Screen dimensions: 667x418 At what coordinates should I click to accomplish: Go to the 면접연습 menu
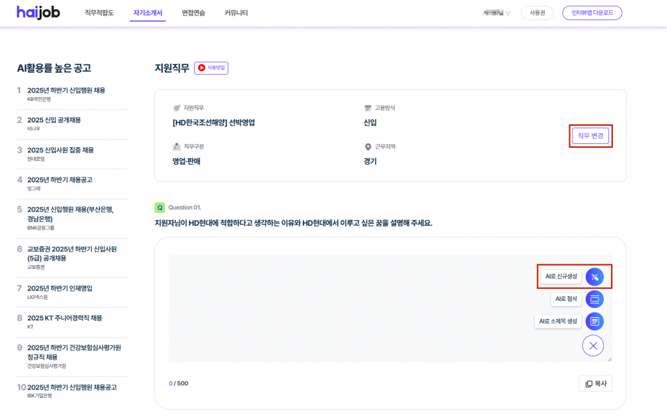193,13
